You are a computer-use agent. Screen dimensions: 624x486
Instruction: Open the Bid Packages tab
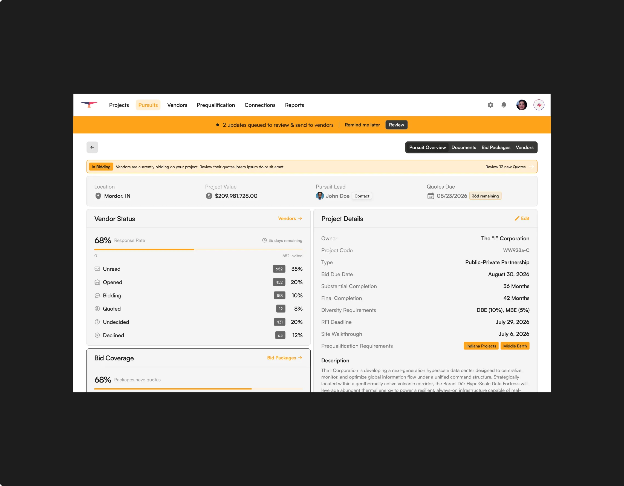click(496, 147)
